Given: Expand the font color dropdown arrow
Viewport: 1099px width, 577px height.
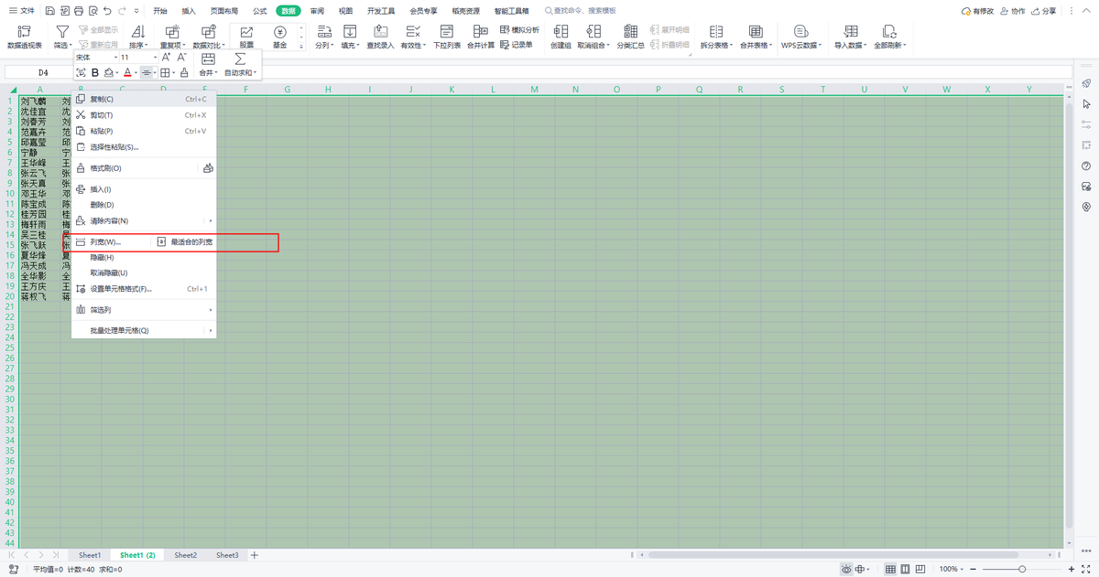Looking at the screenshot, I should pos(136,73).
